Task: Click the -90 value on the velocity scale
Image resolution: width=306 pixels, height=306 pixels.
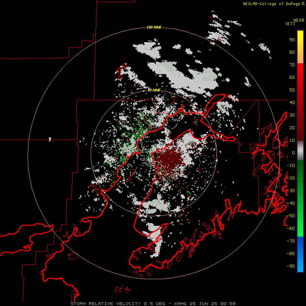Action: 291,266
